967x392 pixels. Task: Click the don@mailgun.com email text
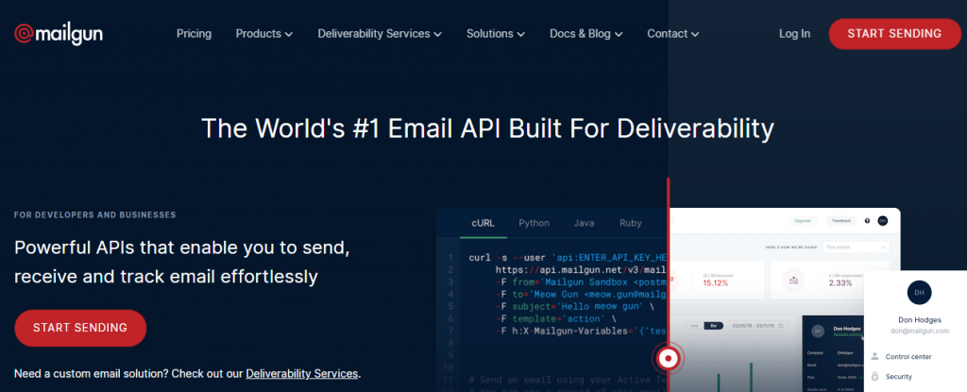(x=919, y=331)
